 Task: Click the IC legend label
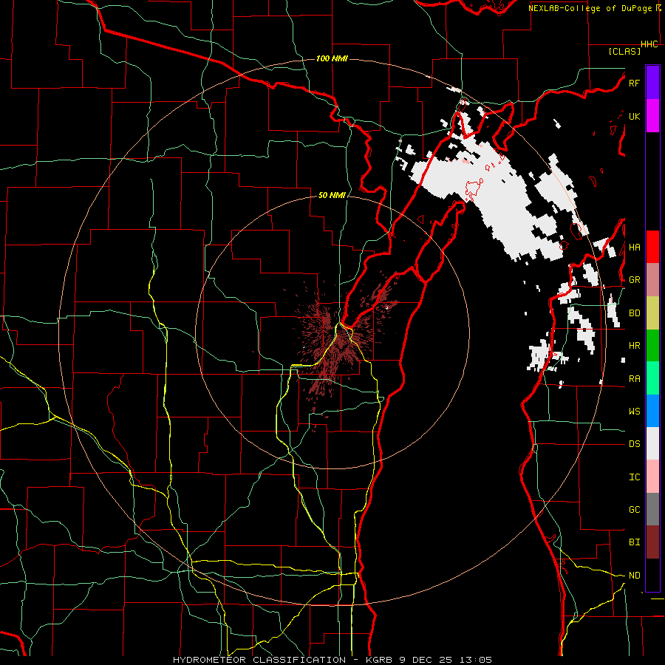(x=634, y=477)
